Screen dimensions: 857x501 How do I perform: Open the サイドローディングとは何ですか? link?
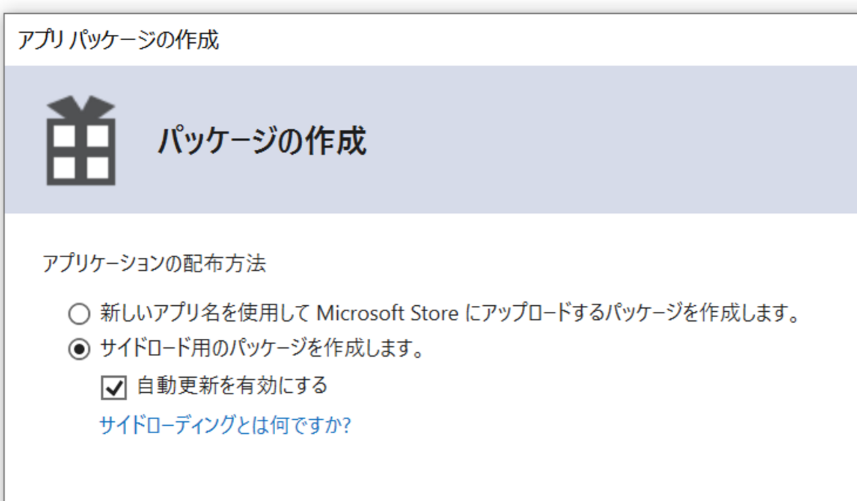(x=224, y=425)
